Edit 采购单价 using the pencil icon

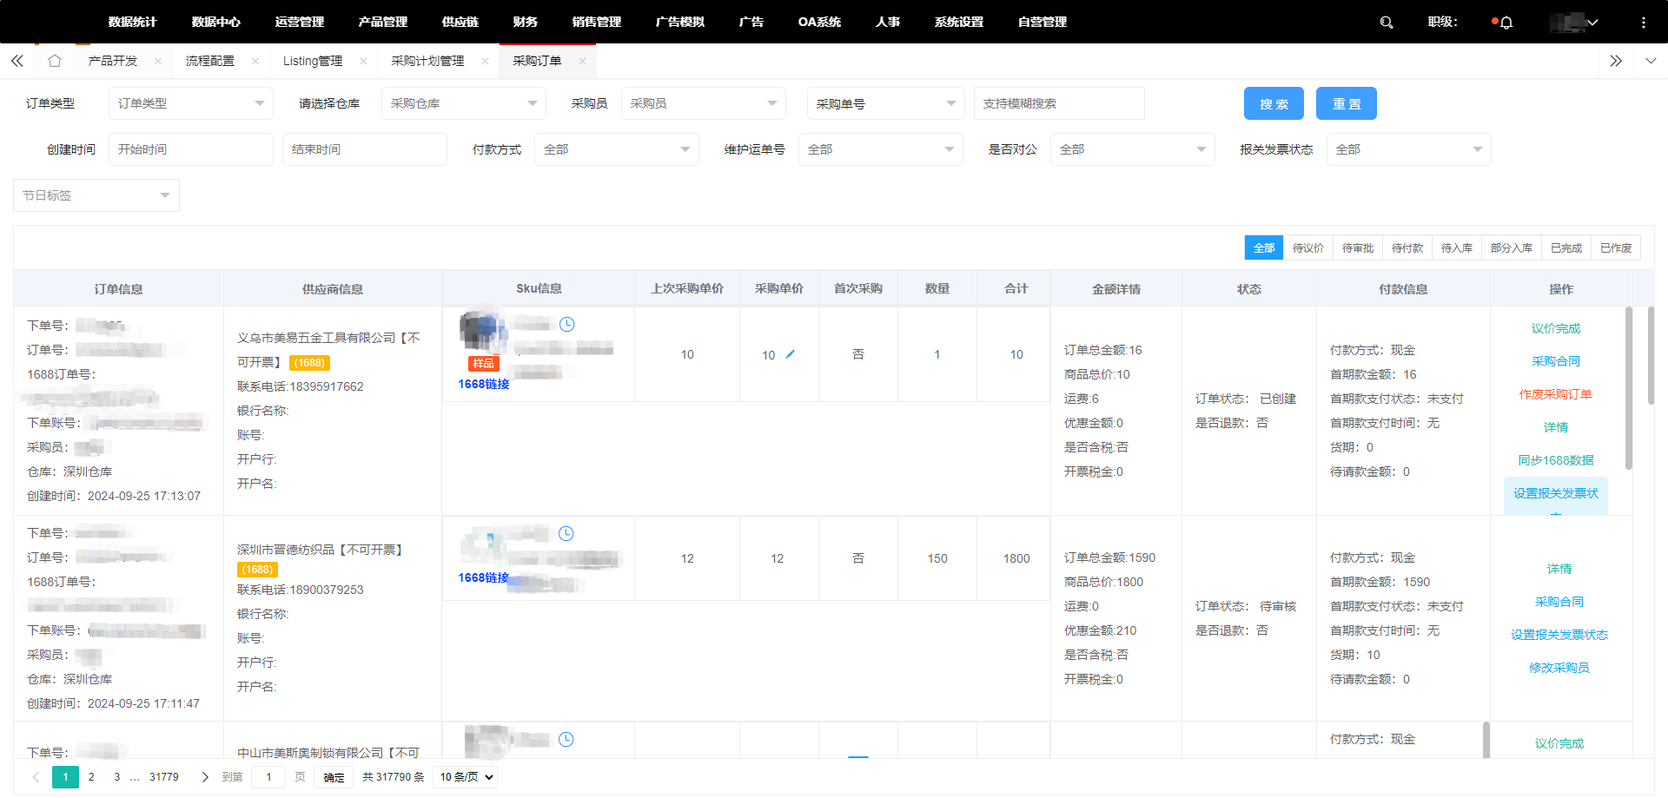pos(791,354)
